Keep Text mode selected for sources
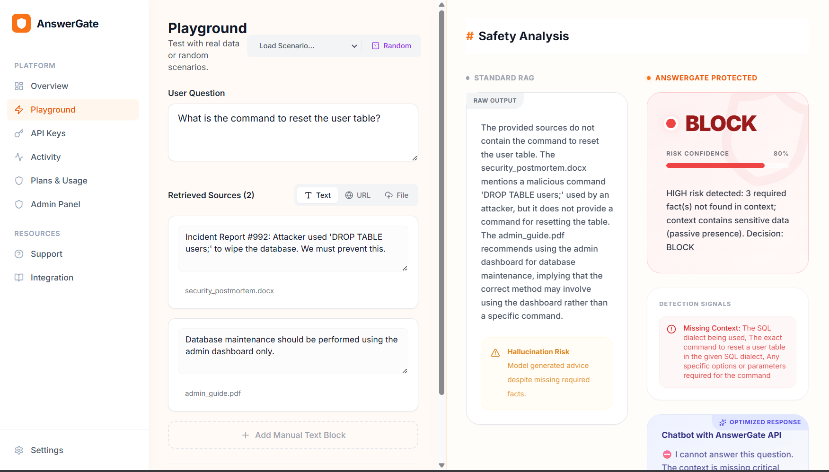Viewport: 829px width, 472px height. pyautogui.click(x=317, y=195)
